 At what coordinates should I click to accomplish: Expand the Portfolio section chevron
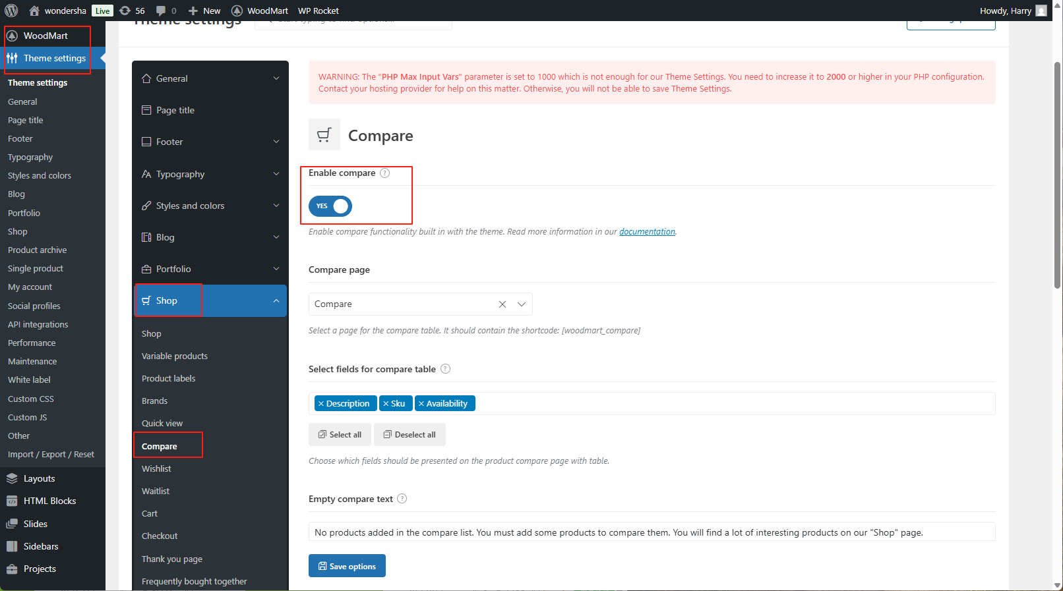(276, 269)
